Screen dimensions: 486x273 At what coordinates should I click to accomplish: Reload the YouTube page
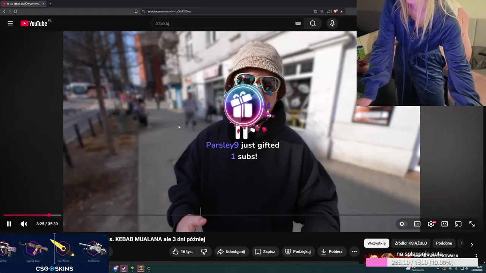(15, 11)
